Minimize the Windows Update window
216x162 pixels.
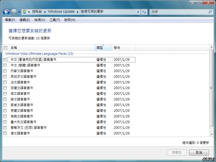(x=193, y=2)
